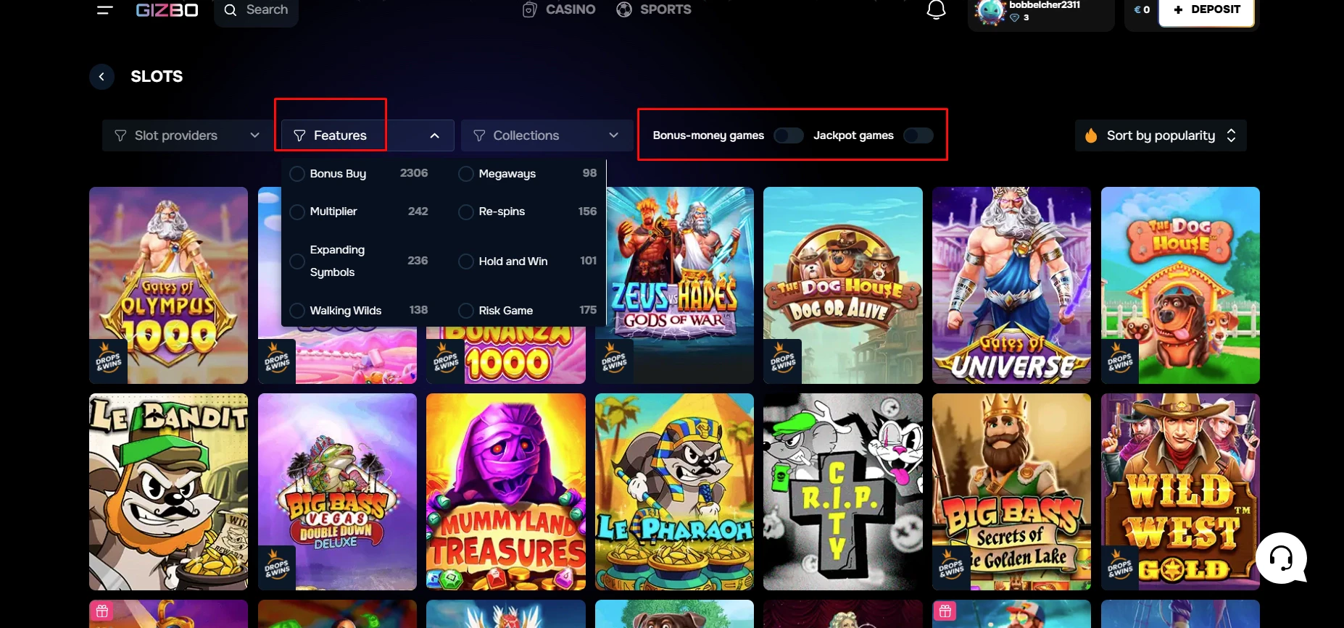Open the hamburger menu icon
Screen dimensions: 1344x628
[x=105, y=9]
